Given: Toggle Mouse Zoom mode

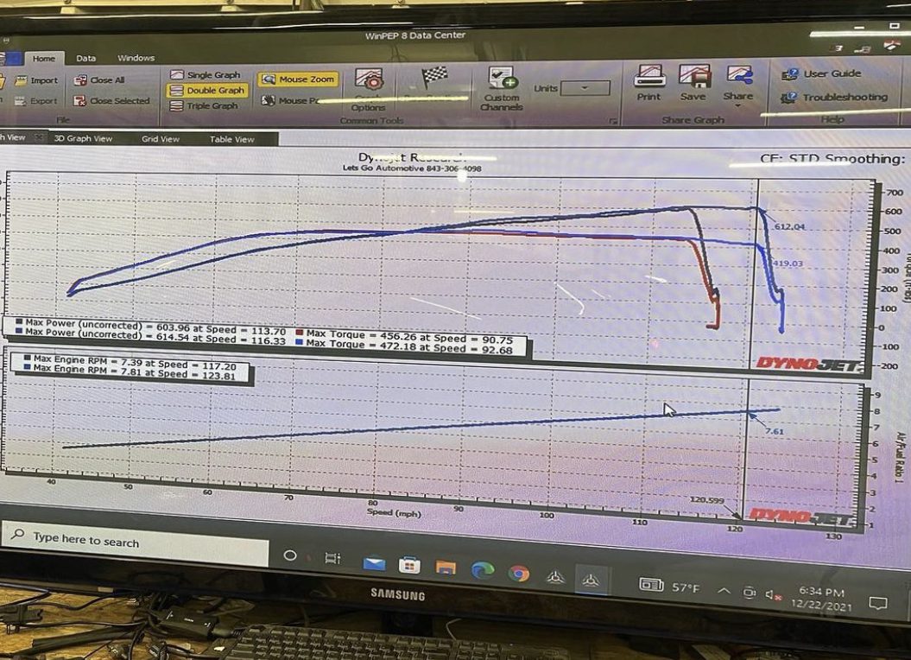Looking at the screenshot, I should [x=298, y=79].
